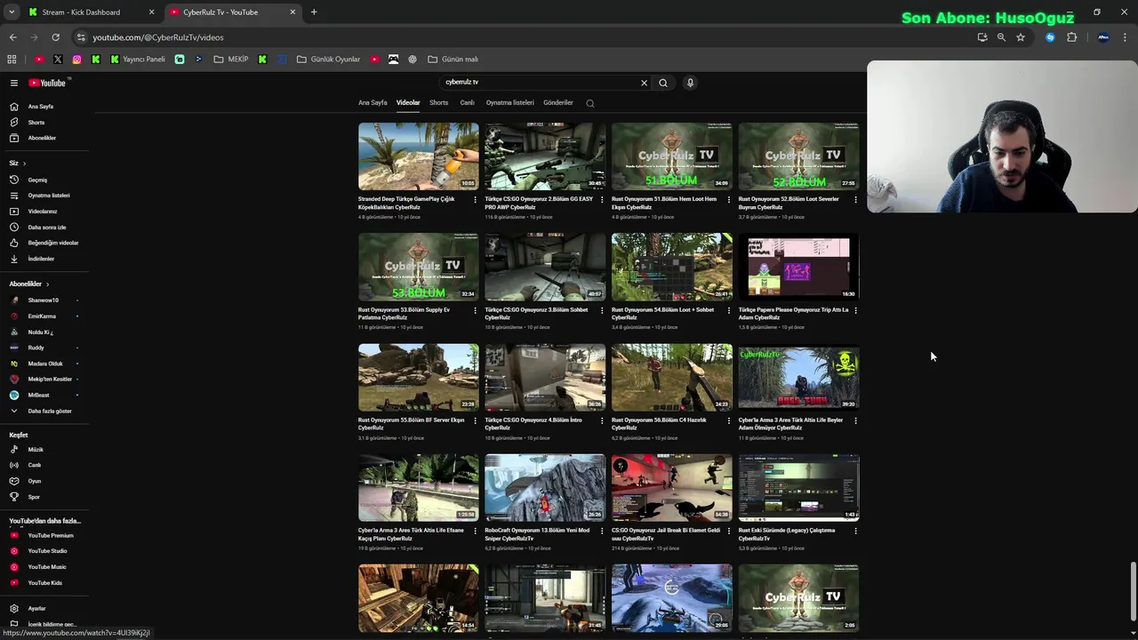Image resolution: width=1138 pixels, height=640 pixels.
Task: Go back in browser history
Action: coord(12,37)
